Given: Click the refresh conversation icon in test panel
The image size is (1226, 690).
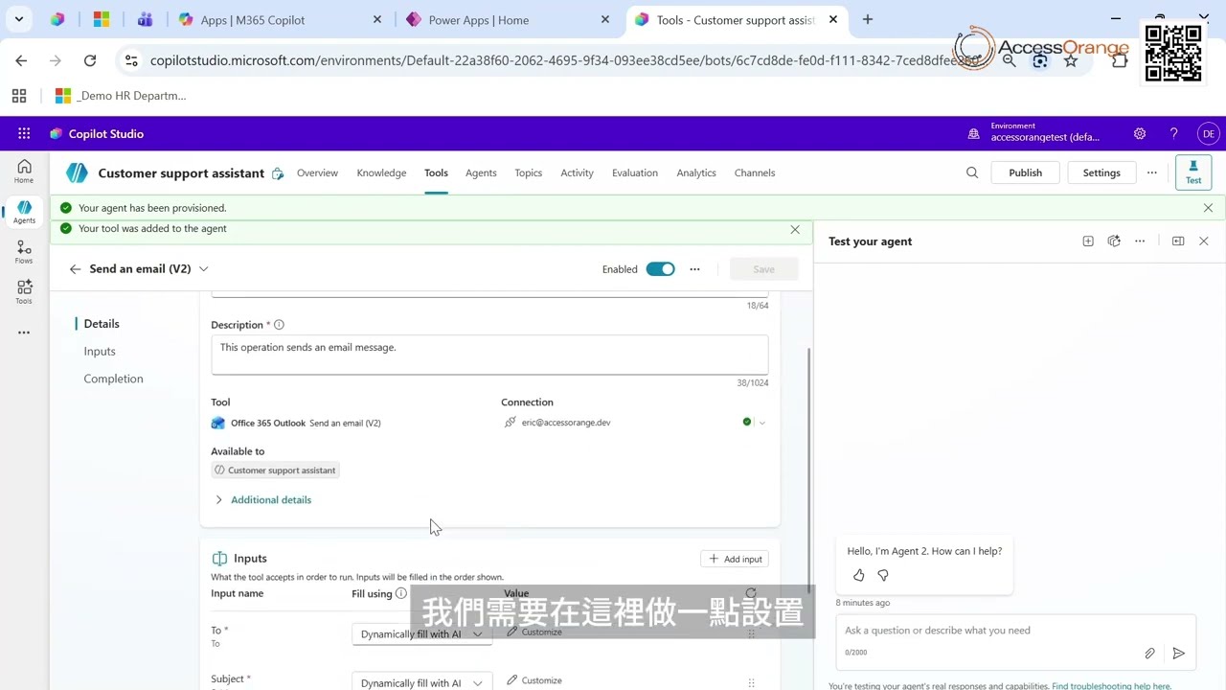Looking at the screenshot, I should pos(1114,241).
